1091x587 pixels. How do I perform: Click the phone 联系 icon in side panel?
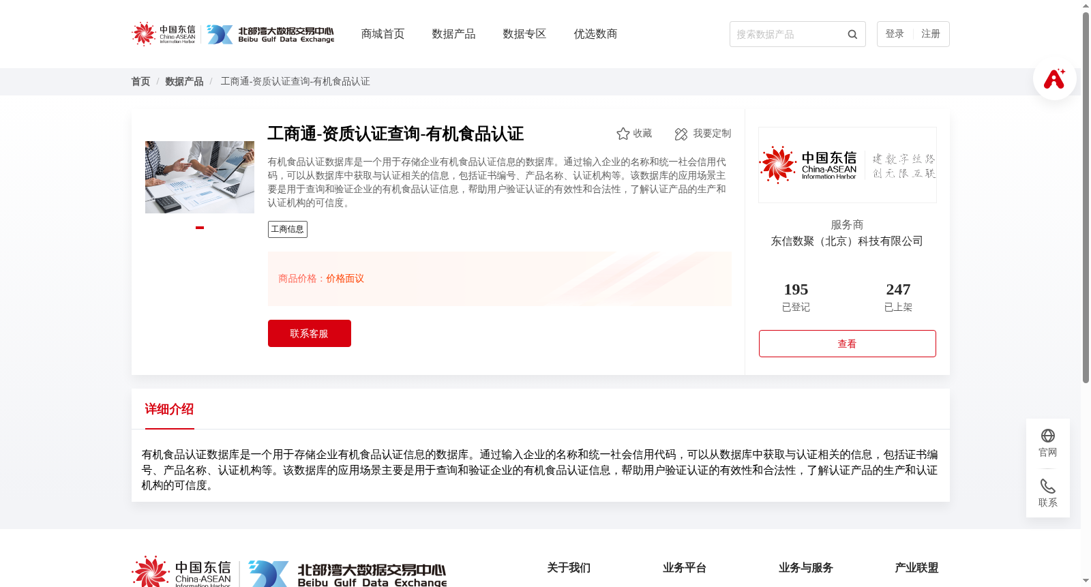[1048, 486]
